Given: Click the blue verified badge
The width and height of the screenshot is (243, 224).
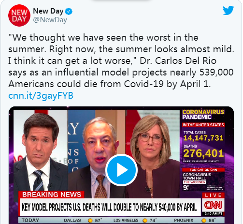Looking at the screenshot, I should tap(69, 12).
